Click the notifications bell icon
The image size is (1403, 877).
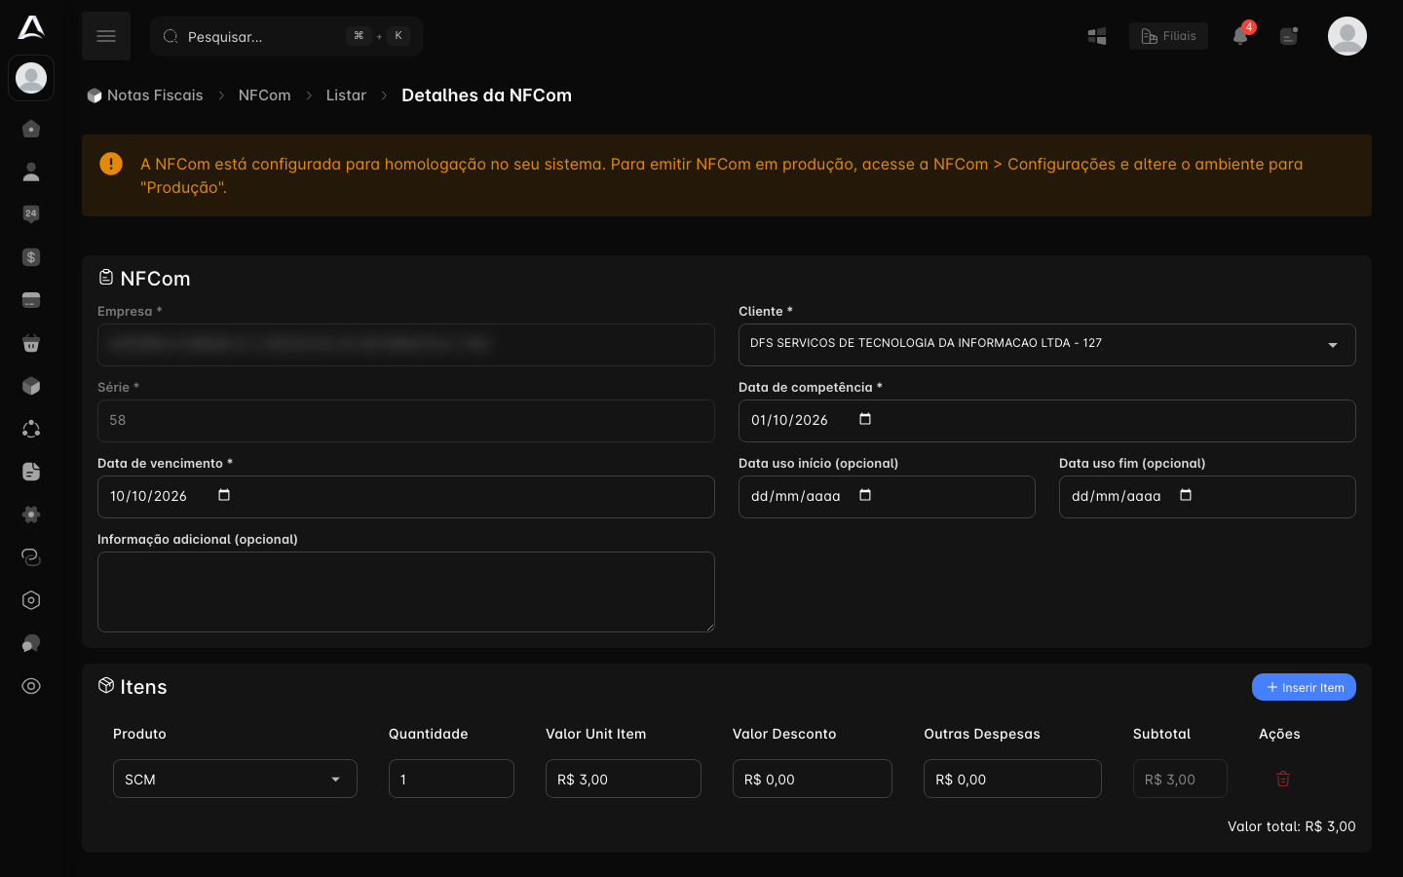(x=1240, y=36)
